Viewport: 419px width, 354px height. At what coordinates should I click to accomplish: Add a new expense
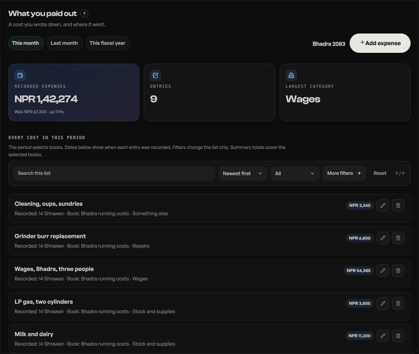380,43
